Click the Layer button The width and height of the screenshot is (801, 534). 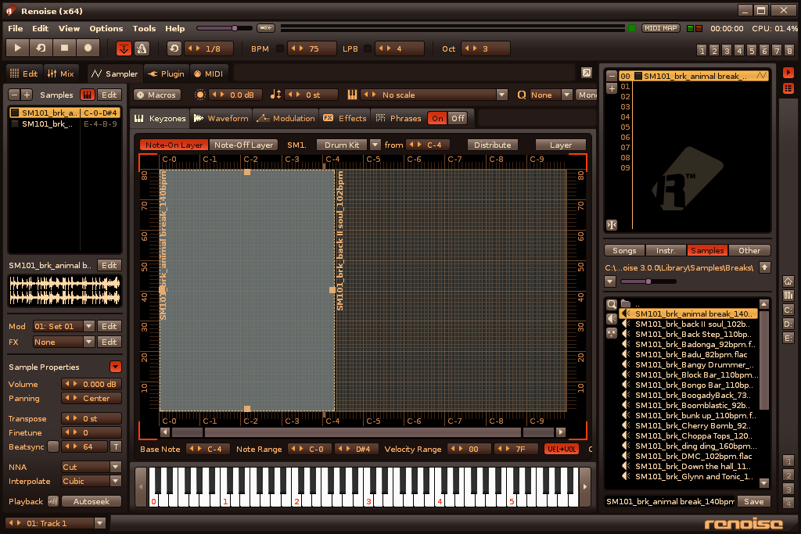560,145
